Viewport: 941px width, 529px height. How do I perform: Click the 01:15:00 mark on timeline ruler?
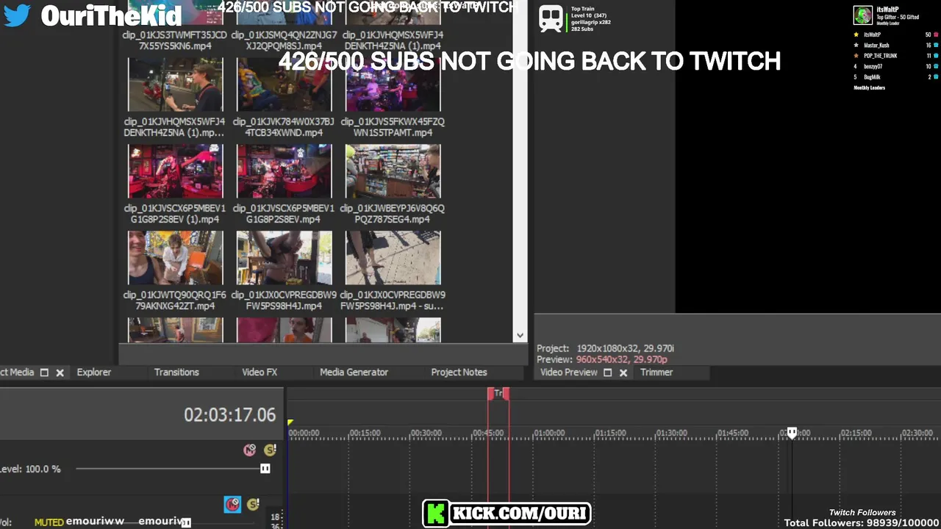tap(610, 433)
